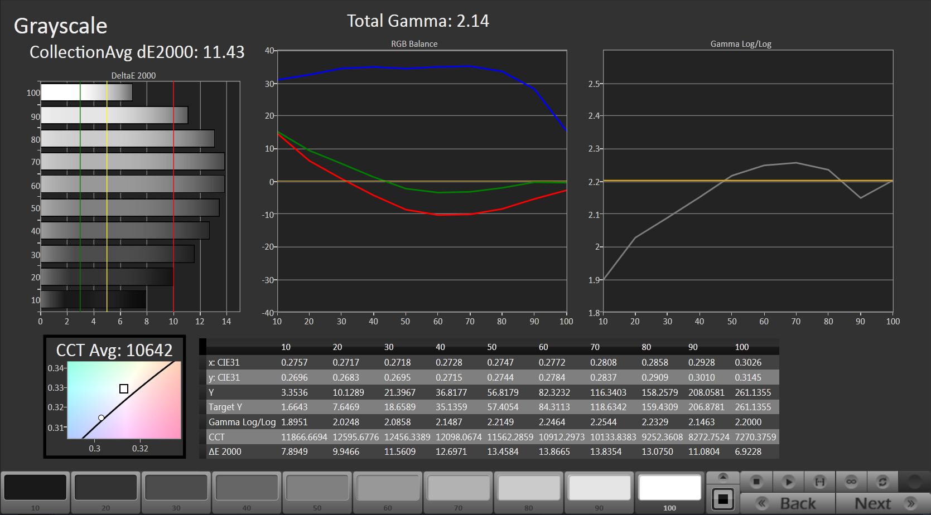Click the circle measured point in CIE chart
Image resolution: width=931 pixels, height=515 pixels.
[101, 417]
